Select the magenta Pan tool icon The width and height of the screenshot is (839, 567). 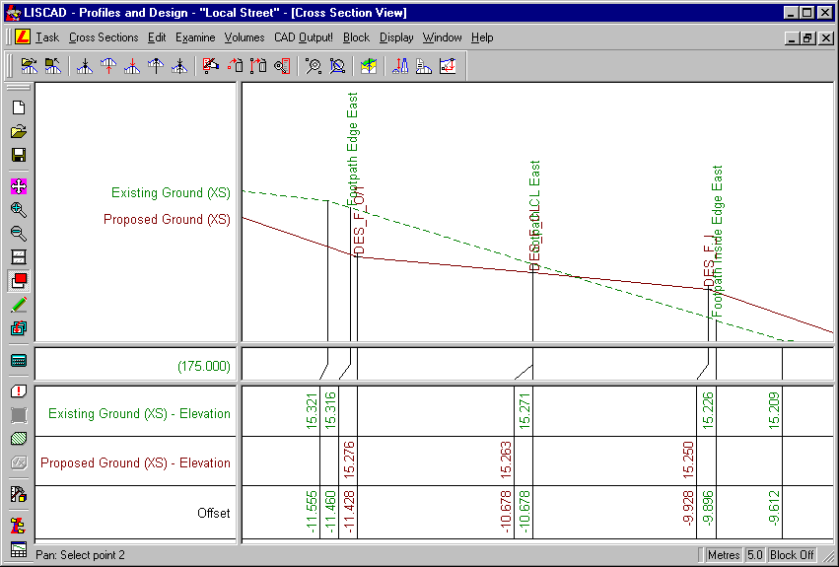click(x=19, y=186)
